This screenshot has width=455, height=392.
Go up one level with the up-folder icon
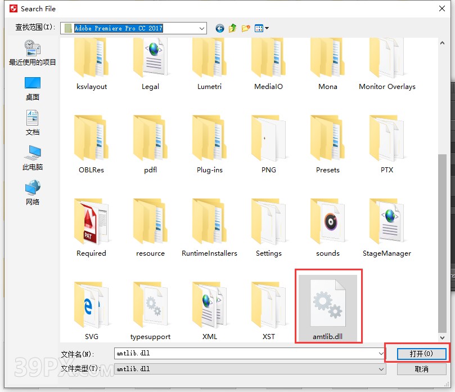[x=232, y=28]
